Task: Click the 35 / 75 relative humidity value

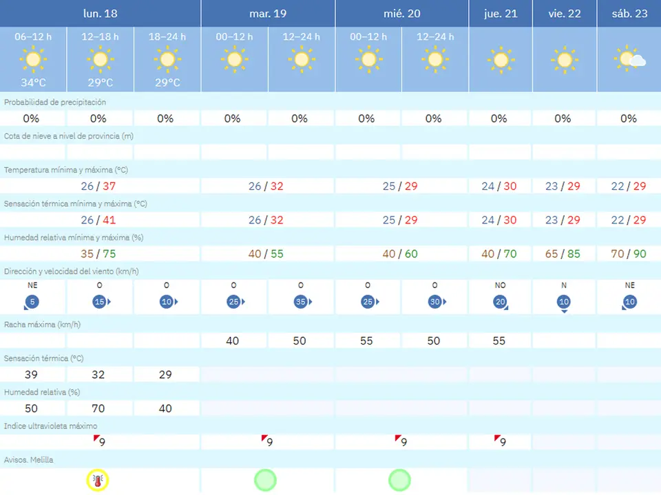Action: pos(98,254)
